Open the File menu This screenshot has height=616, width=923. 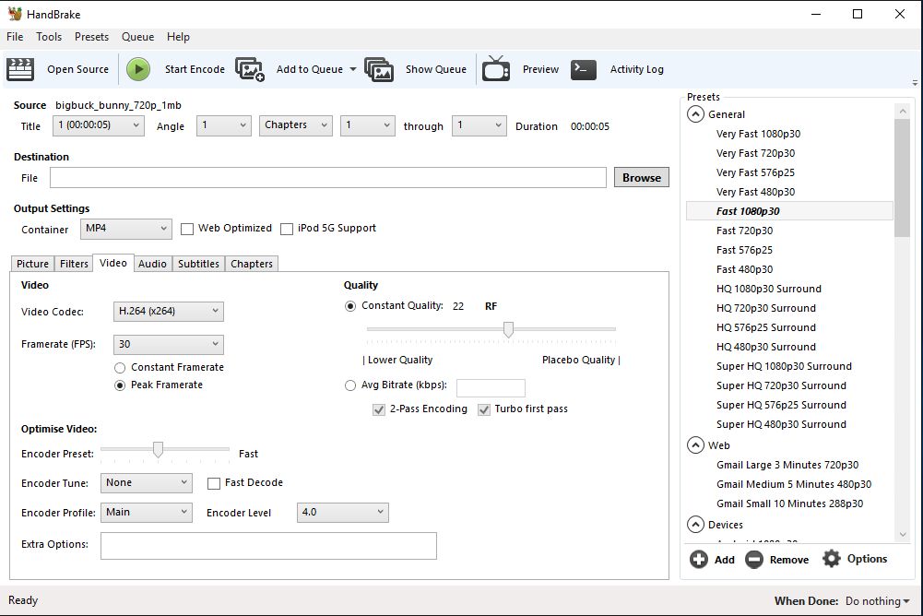tap(15, 37)
